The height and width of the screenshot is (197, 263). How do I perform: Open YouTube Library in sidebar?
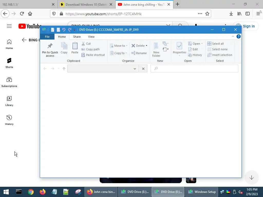coord(9,101)
